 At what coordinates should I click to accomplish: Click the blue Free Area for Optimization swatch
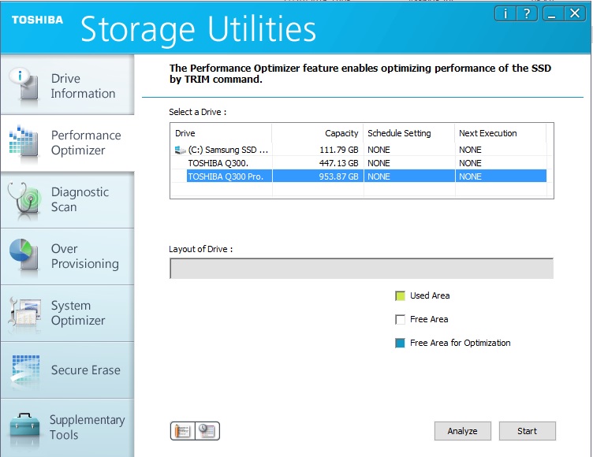[400, 344]
